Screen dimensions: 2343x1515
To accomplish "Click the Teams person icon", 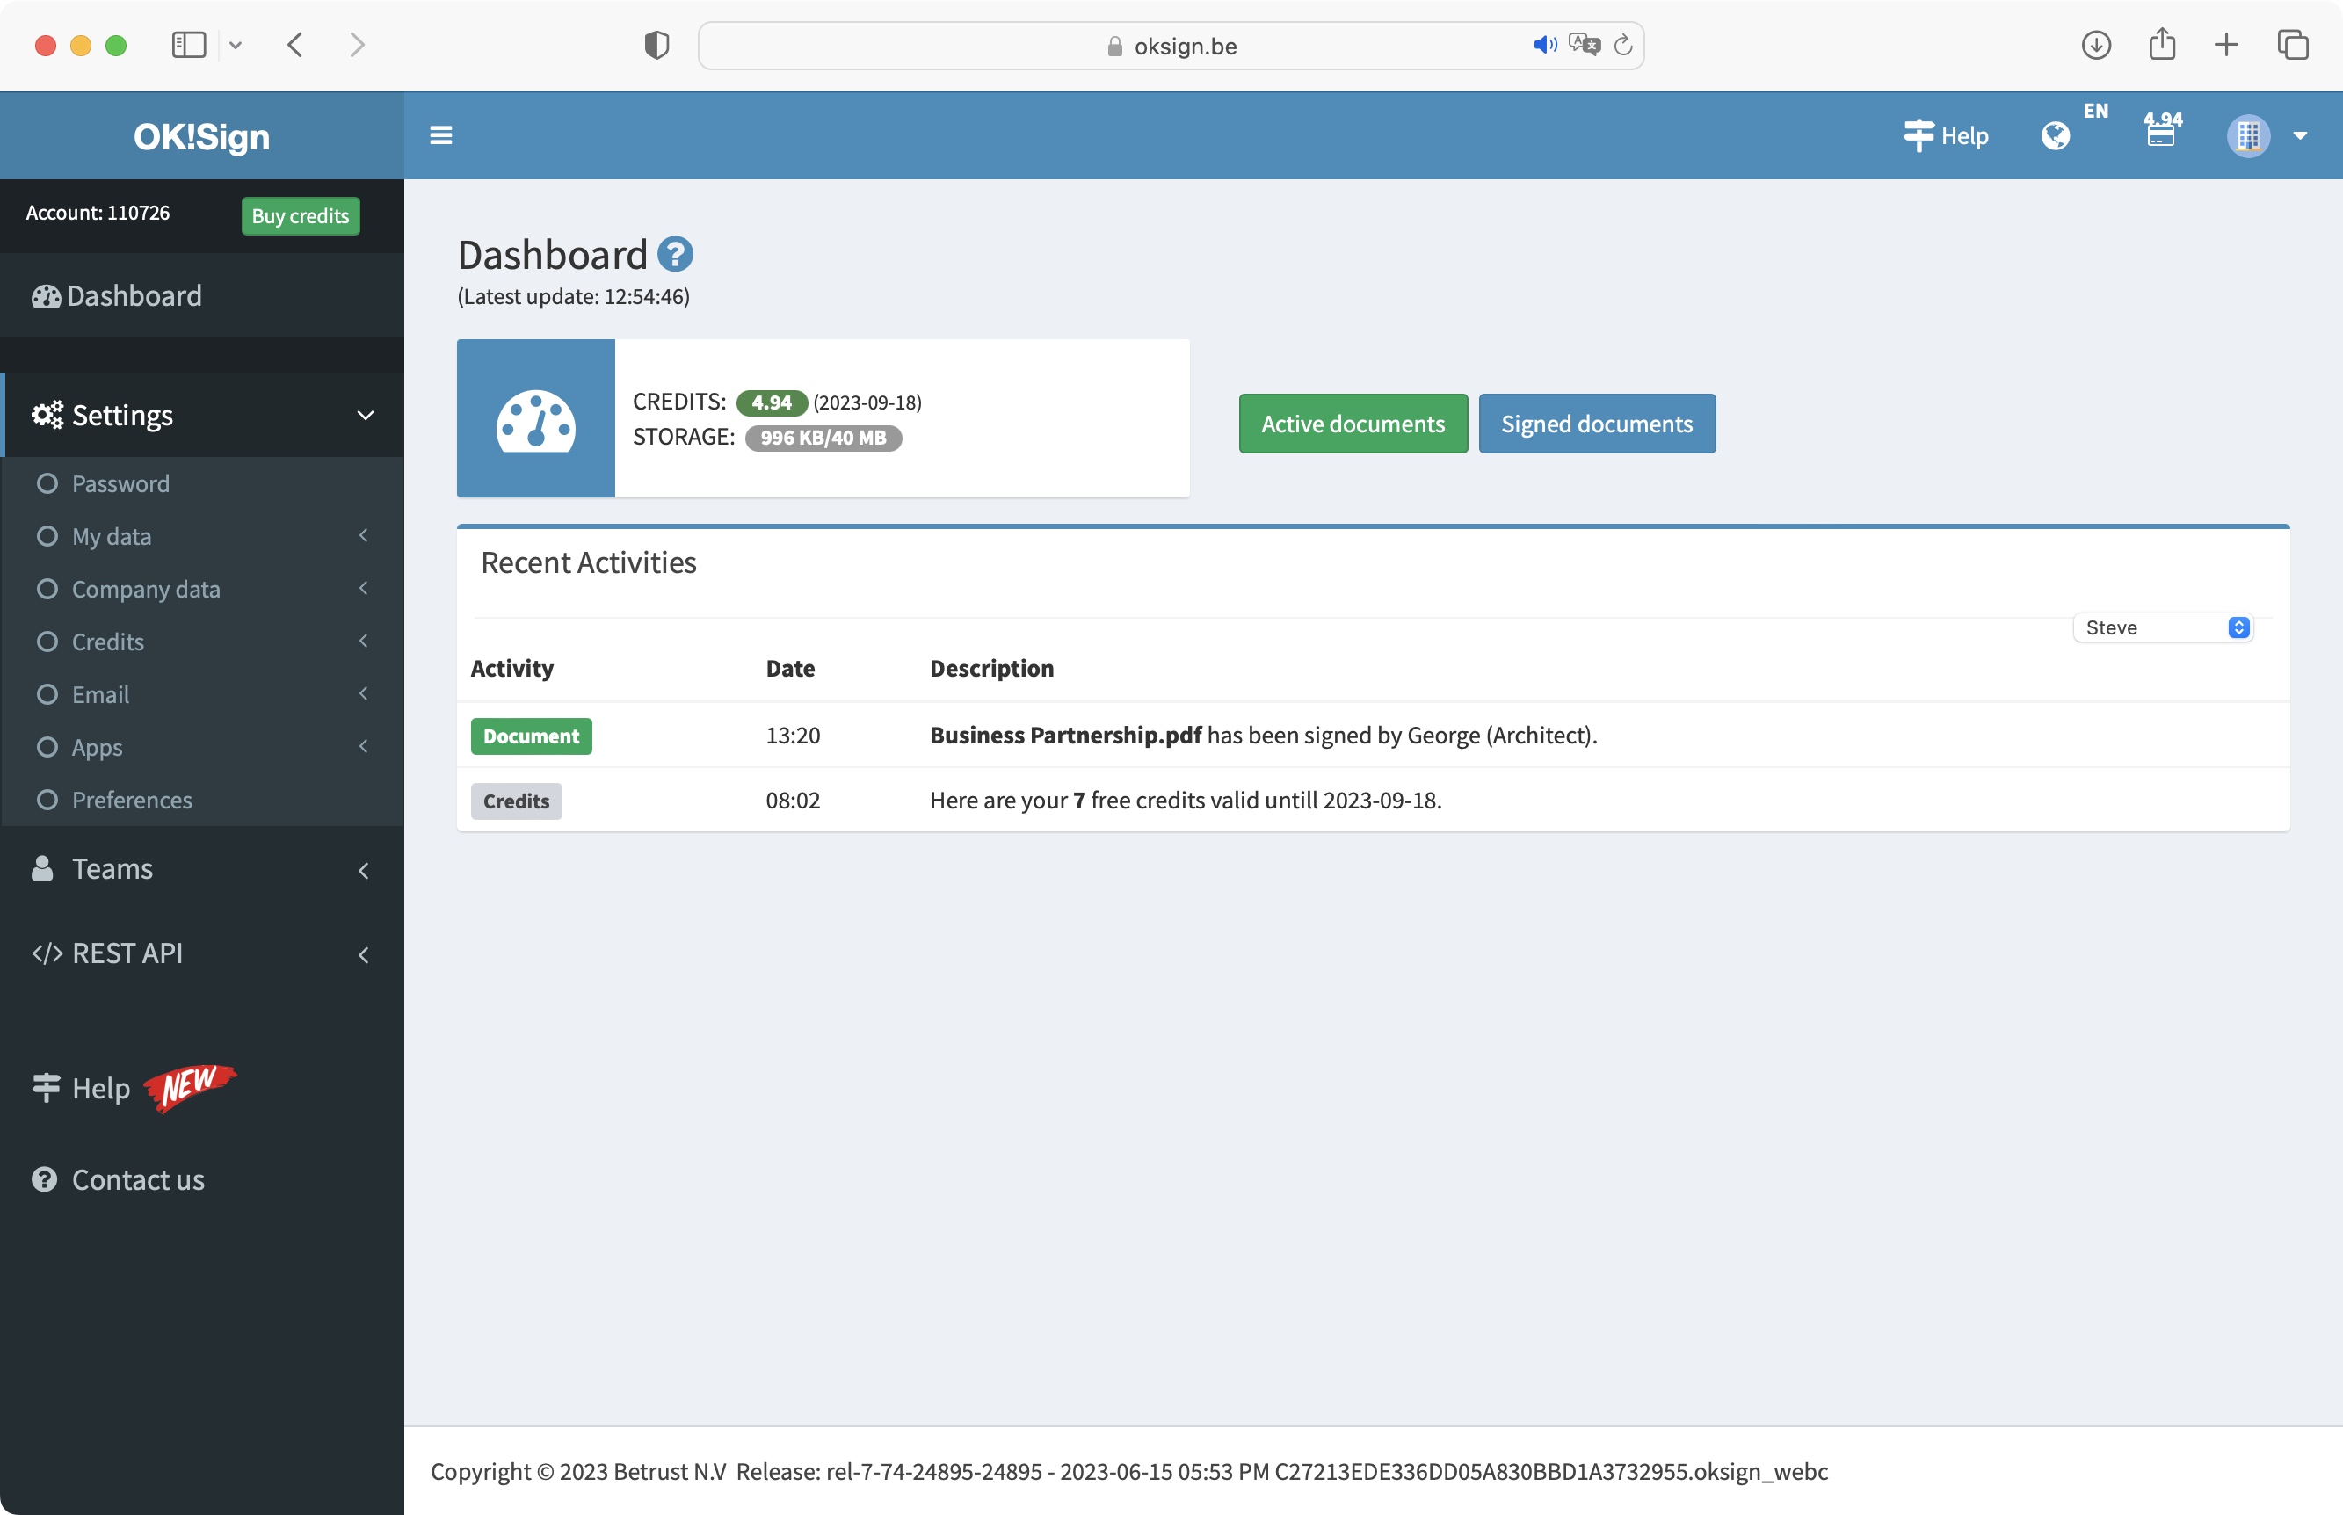I will pyautogui.click(x=42, y=869).
